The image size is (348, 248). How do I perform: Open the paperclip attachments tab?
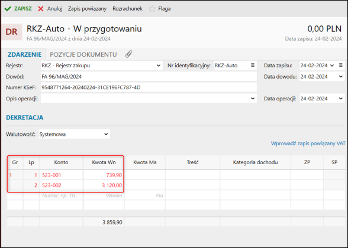[x=128, y=54]
